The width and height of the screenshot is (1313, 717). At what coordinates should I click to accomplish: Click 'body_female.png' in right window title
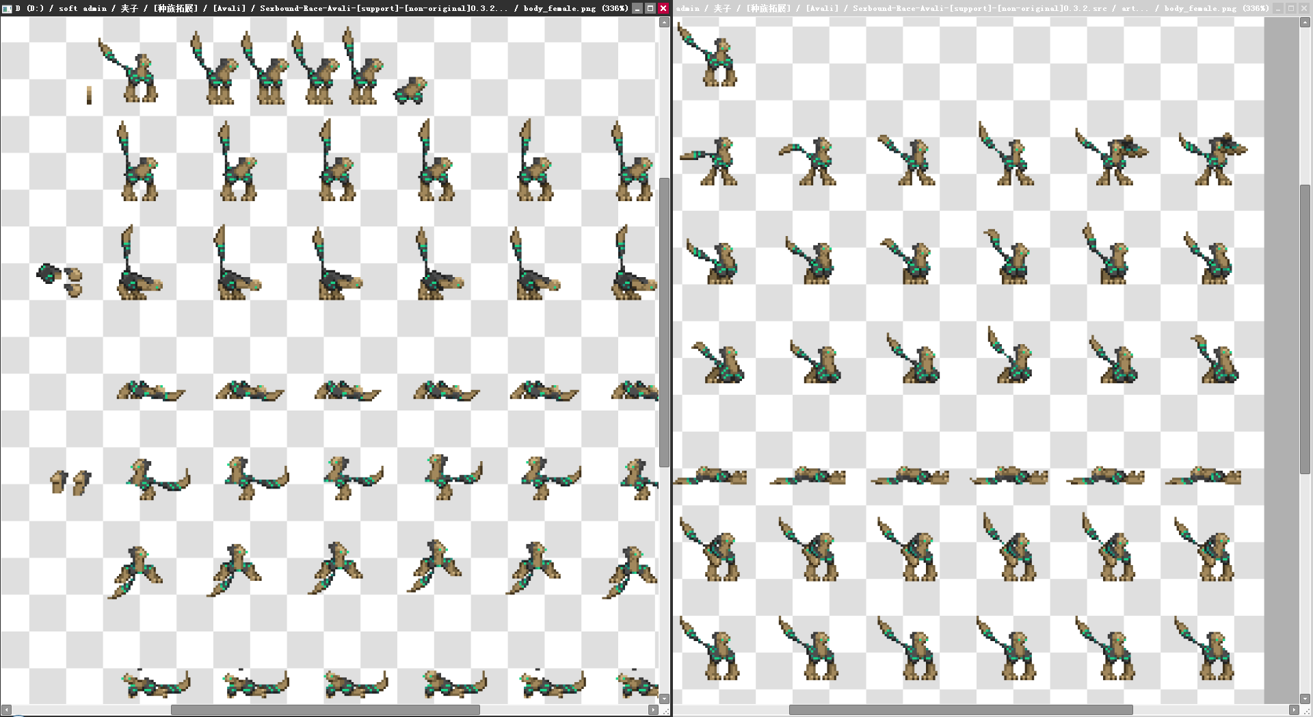(1200, 8)
